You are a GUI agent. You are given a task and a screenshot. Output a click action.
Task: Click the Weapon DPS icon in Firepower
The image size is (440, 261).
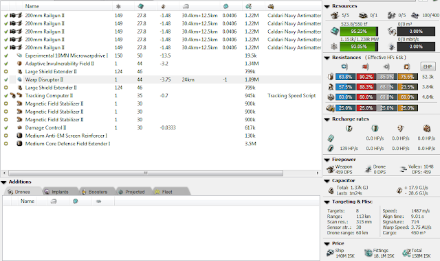coord(330,169)
